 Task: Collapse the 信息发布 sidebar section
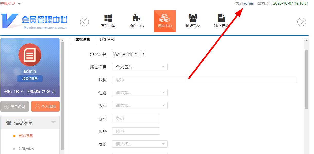tap(53, 123)
